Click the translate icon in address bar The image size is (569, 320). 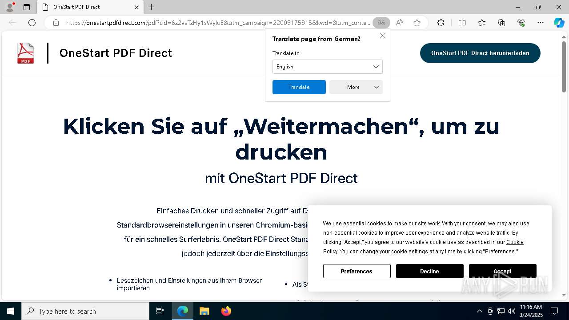(381, 23)
